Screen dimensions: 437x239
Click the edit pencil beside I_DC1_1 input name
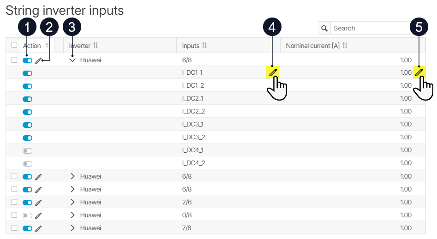click(x=273, y=72)
